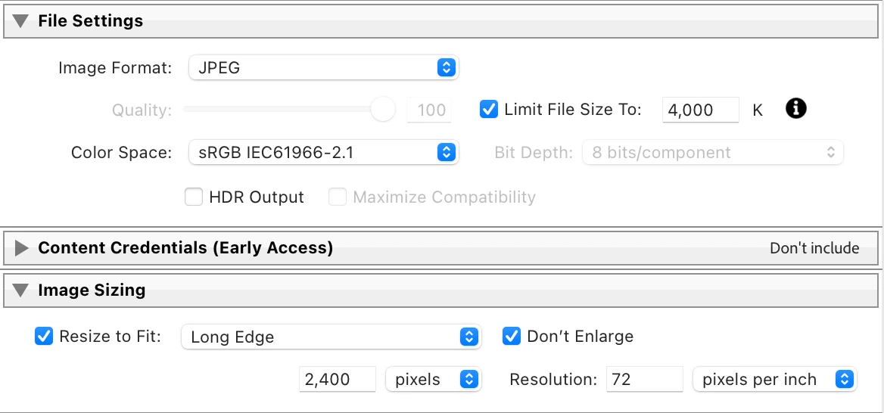Click the Quality value 100 field
Screen dimensions: 884x413
point(430,110)
